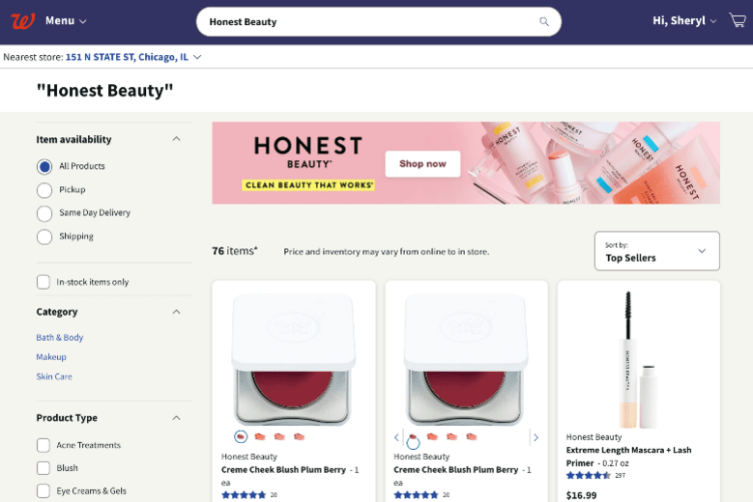Select the Pickup radio button
This screenshot has width=753, height=502.
tap(44, 190)
